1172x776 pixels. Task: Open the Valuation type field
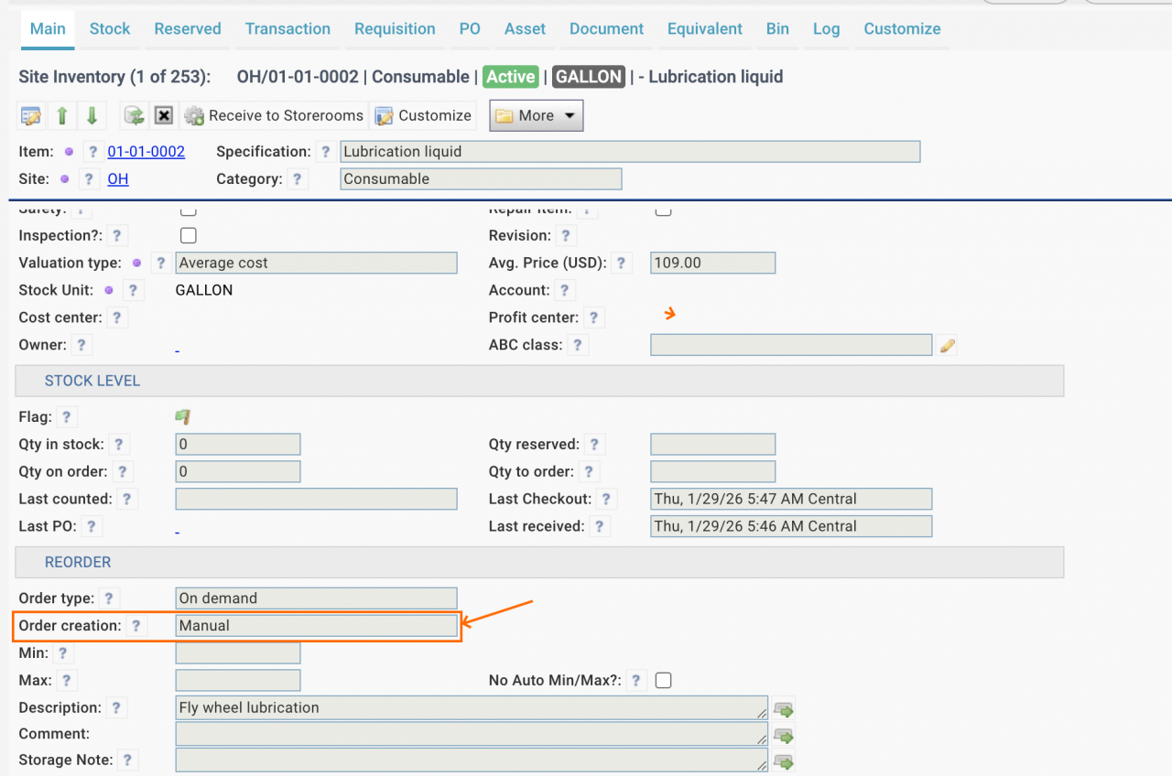pyautogui.click(x=316, y=263)
